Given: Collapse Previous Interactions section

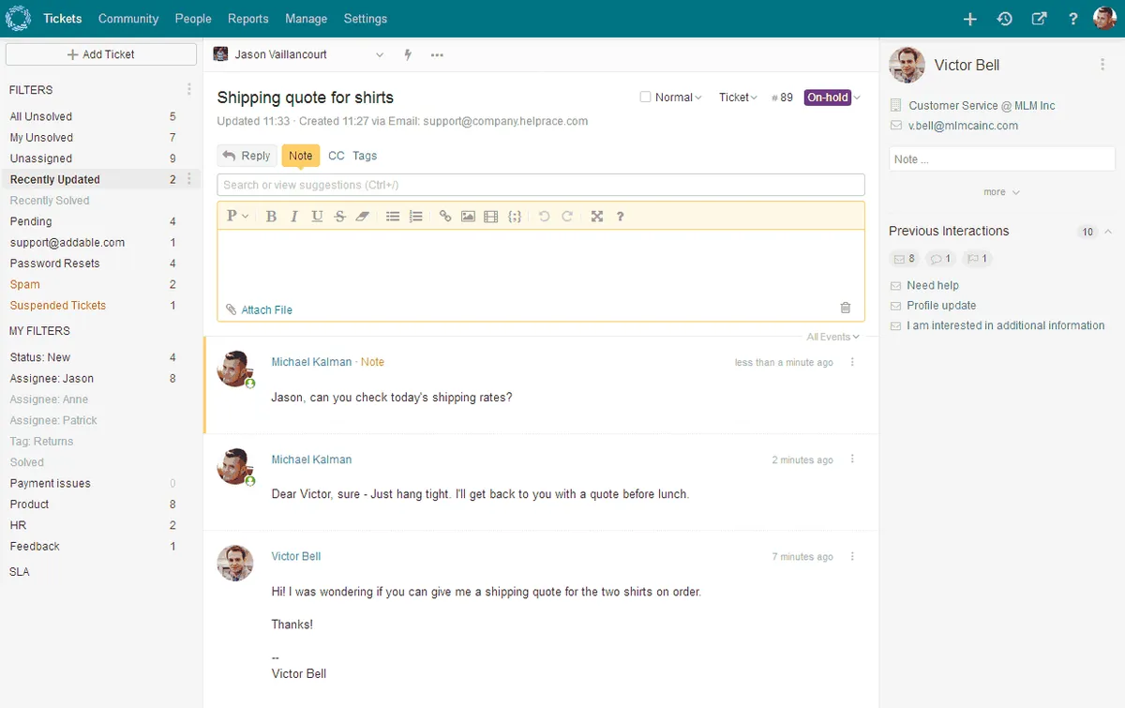Looking at the screenshot, I should point(1108,232).
